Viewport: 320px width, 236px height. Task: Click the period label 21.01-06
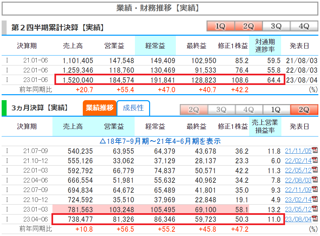click(36, 60)
